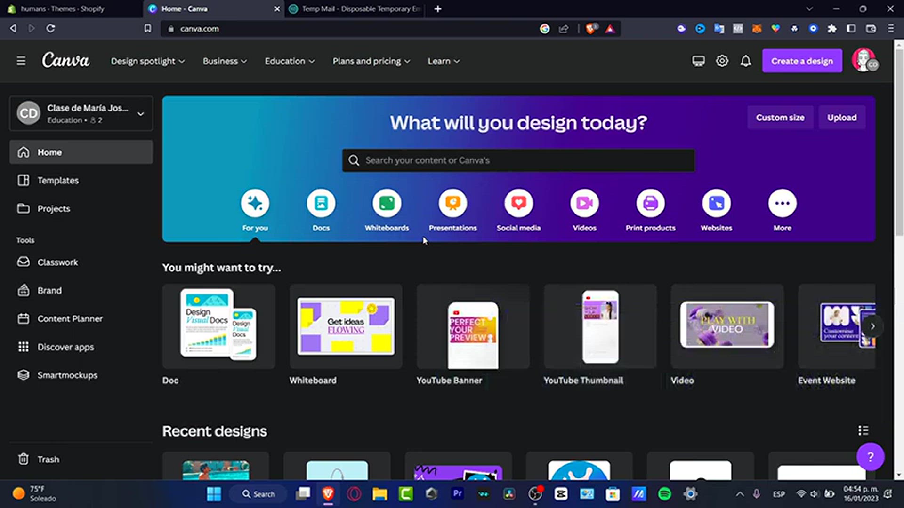This screenshot has width=904, height=508.
Task: Select the Social media category icon
Action: pyautogui.click(x=519, y=203)
